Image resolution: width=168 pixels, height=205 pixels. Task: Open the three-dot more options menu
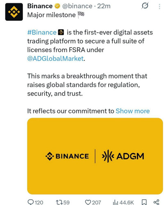[x=159, y=7]
